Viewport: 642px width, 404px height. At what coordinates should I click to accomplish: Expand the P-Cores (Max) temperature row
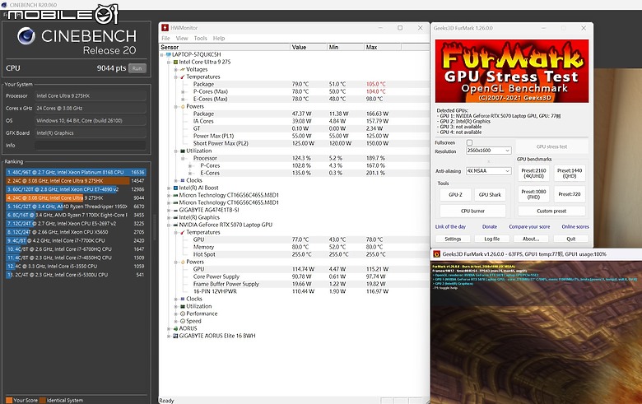pos(183,91)
